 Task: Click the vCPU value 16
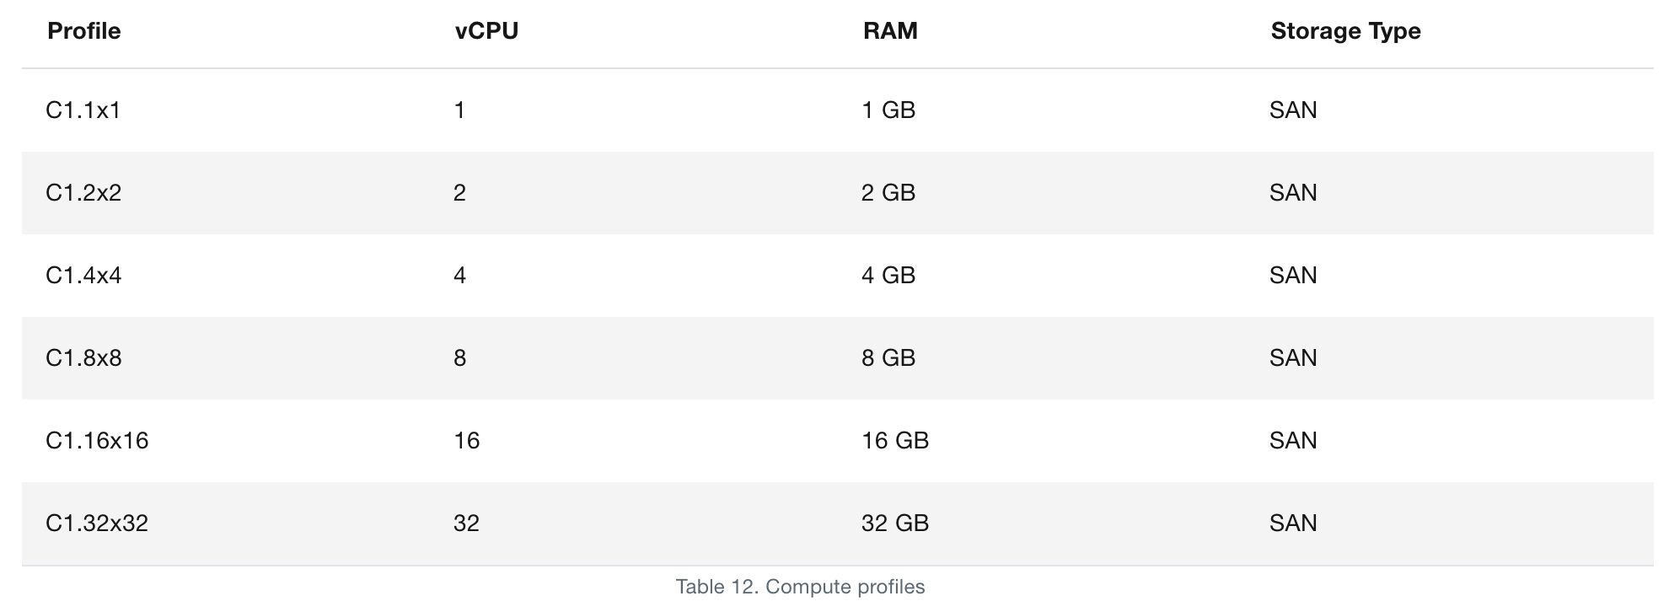pyautogui.click(x=467, y=441)
